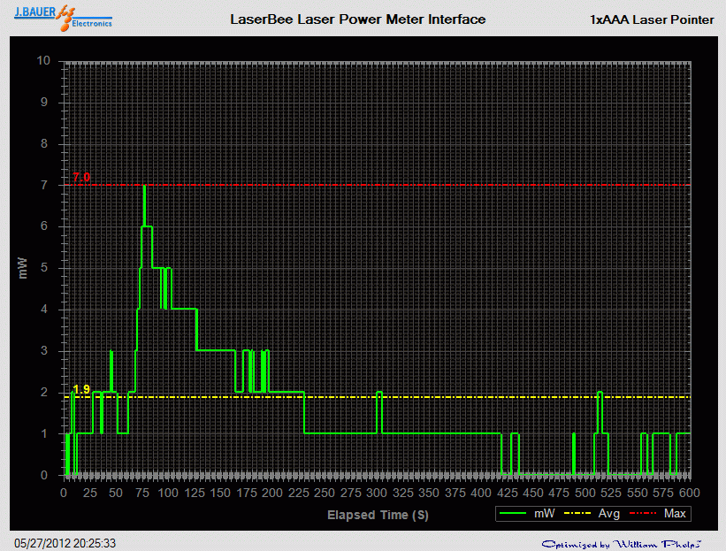
Task: Click the yellow 1.9 Avg value label
Action: pos(81,388)
